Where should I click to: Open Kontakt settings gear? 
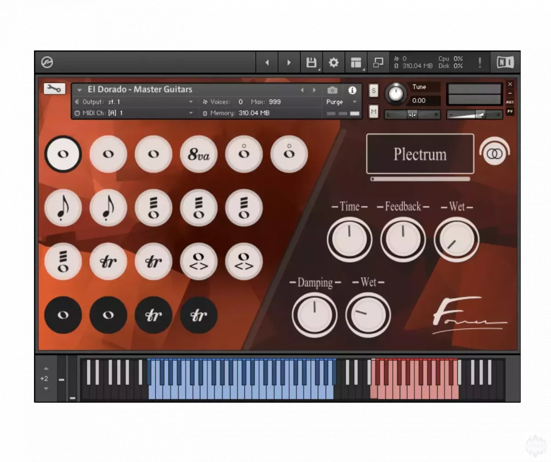click(334, 62)
